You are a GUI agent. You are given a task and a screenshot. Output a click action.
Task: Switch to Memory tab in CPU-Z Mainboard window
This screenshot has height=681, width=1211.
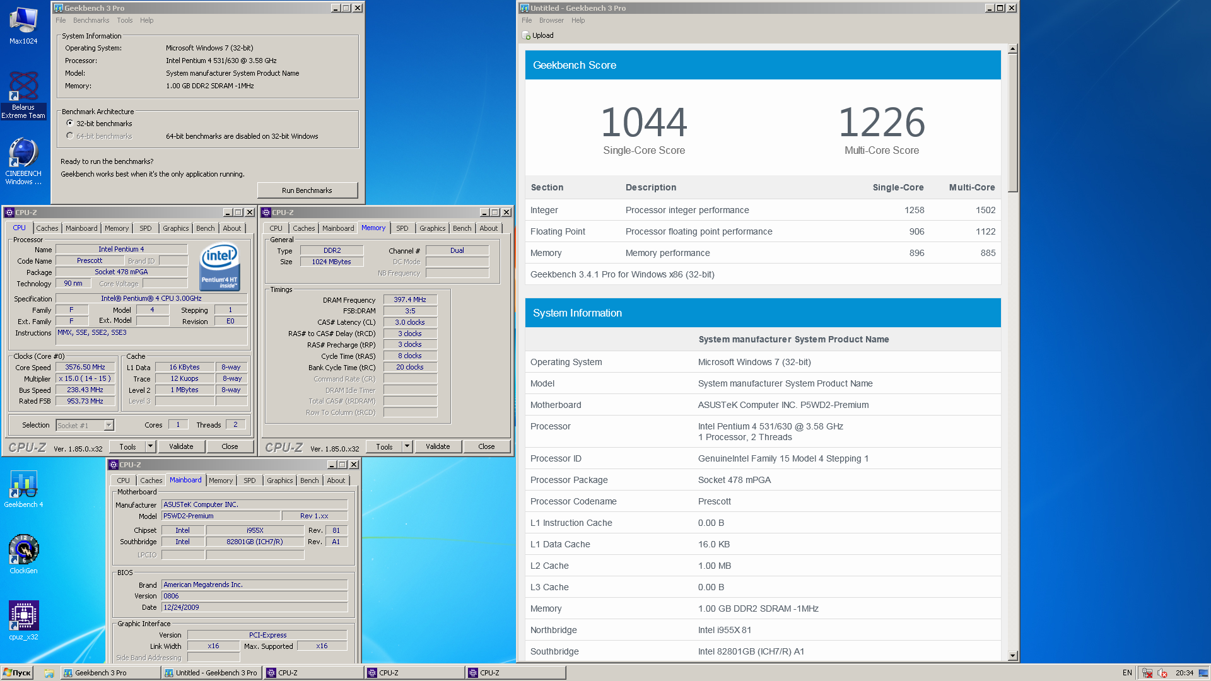(x=221, y=480)
